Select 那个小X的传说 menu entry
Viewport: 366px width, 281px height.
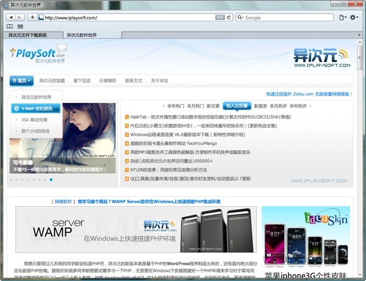point(36,131)
